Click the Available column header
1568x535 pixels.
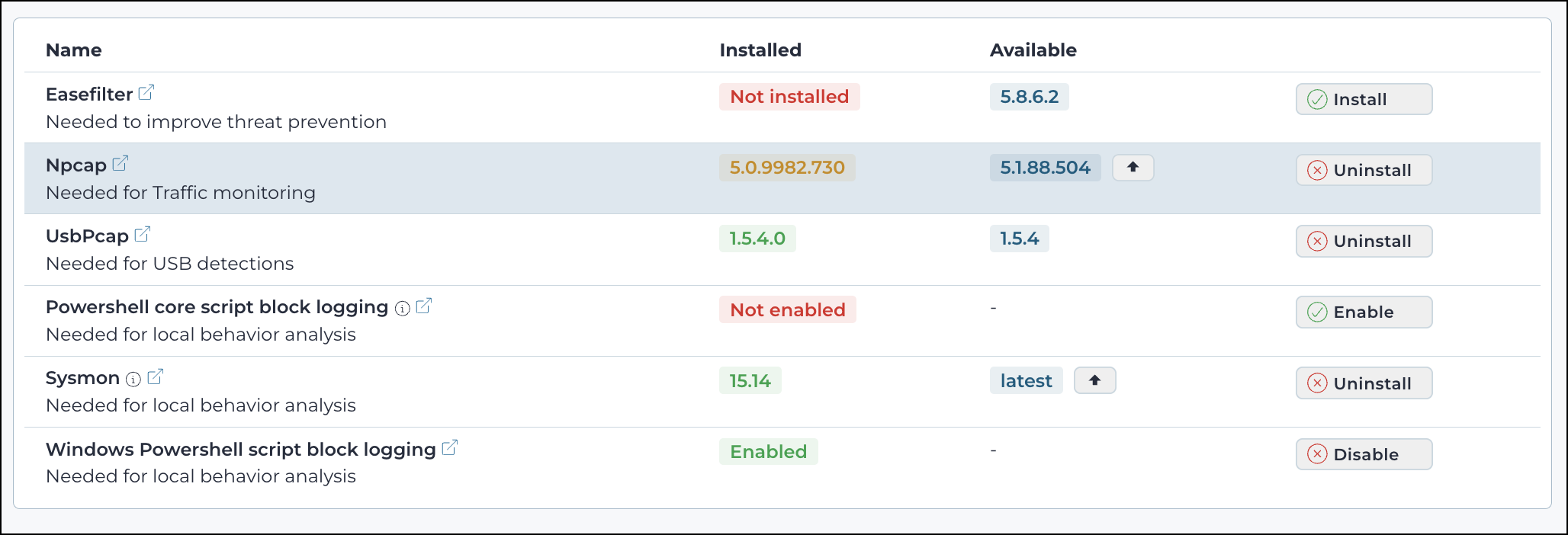click(x=1033, y=50)
